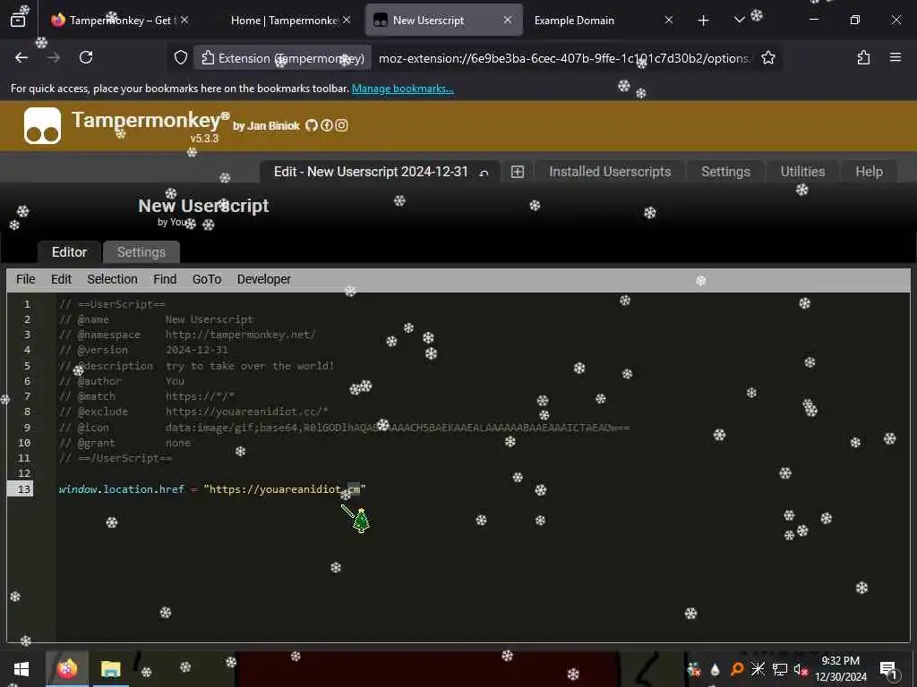Click the snowflake tray icon
917x687 pixels.
758,669
